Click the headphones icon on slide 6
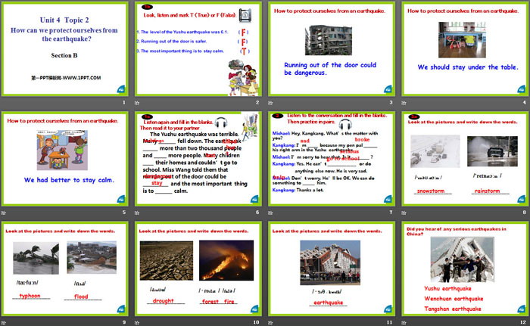The height and width of the screenshot is (326, 530). coord(221,123)
